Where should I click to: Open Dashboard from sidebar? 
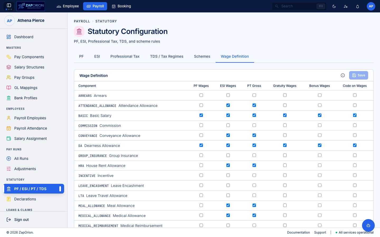pos(34,37)
